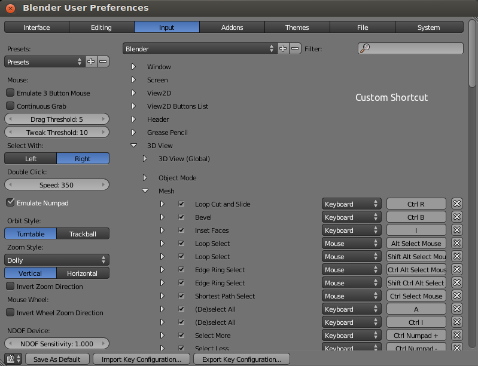Open the File tab
The width and height of the screenshot is (478, 366).
(x=363, y=27)
